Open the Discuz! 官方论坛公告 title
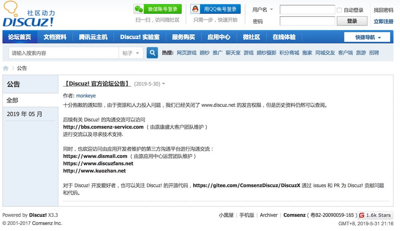The height and width of the screenshot is (231, 400). (x=97, y=84)
